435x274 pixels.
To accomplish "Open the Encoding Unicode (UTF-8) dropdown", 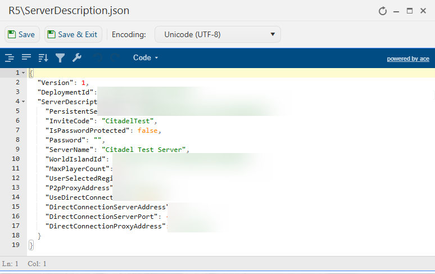I will pyautogui.click(x=217, y=34).
